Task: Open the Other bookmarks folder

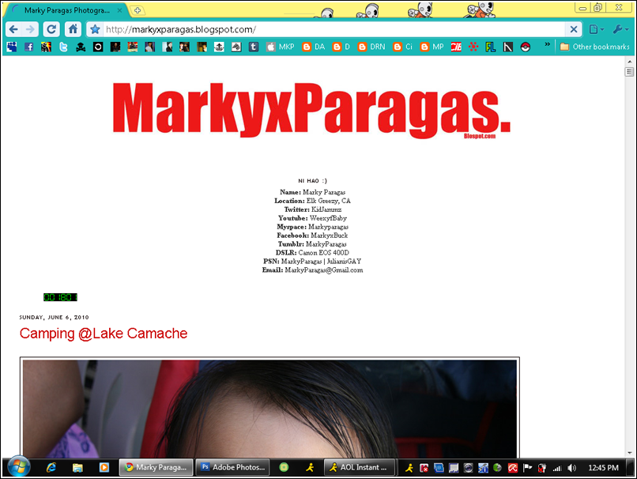Action: click(x=594, y=47)
